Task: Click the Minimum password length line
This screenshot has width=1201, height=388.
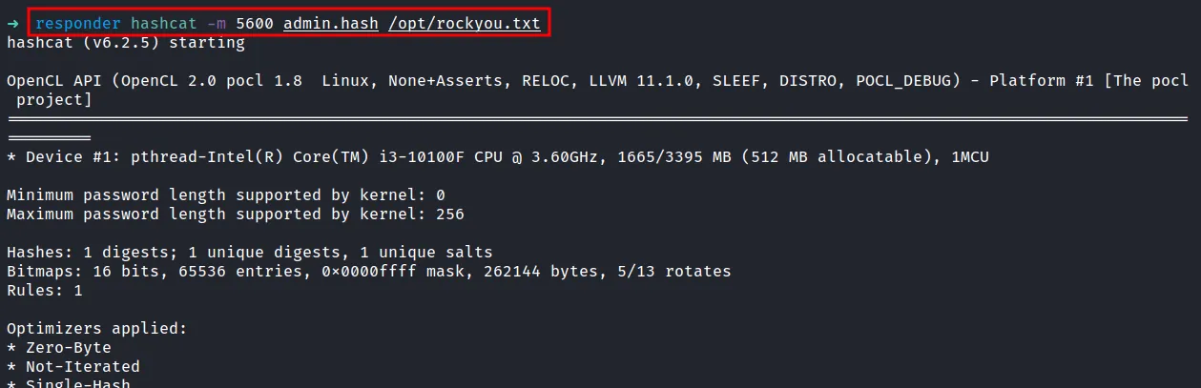Action: pyautogui.click(x=226, y=194)
